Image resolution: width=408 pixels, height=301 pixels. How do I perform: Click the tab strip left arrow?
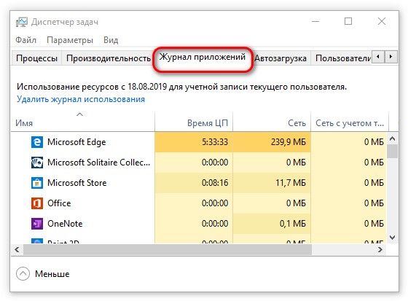pos(378,57)
